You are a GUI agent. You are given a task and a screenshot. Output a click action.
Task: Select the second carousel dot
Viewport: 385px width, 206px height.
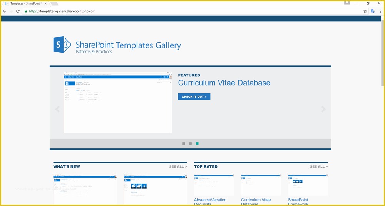click(191, 143)
